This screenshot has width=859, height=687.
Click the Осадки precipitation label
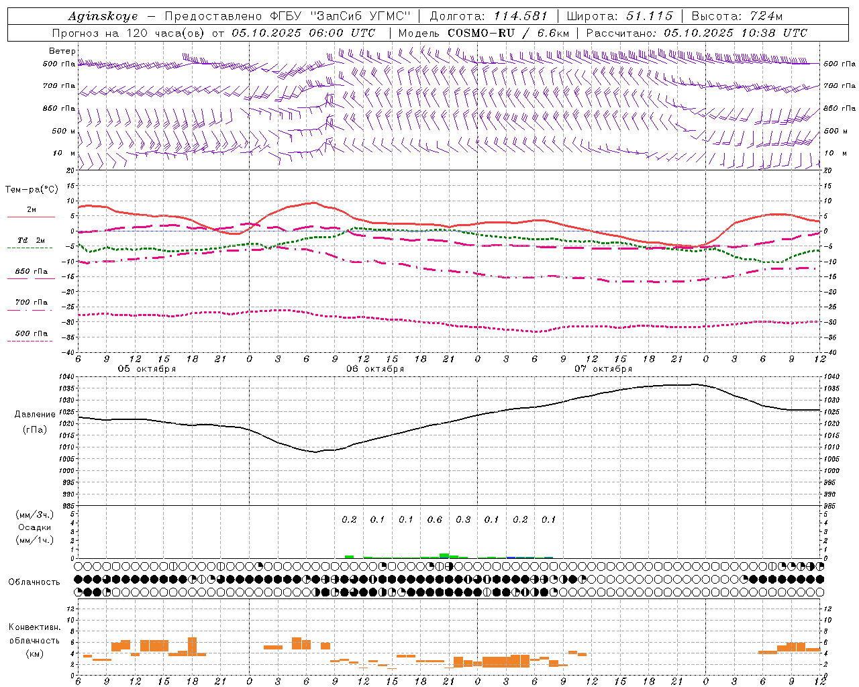click(35, 527)
